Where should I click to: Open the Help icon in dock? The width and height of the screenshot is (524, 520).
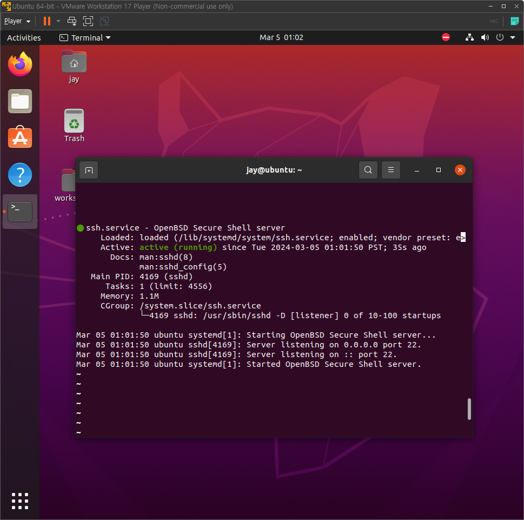(x=20, y=175)
